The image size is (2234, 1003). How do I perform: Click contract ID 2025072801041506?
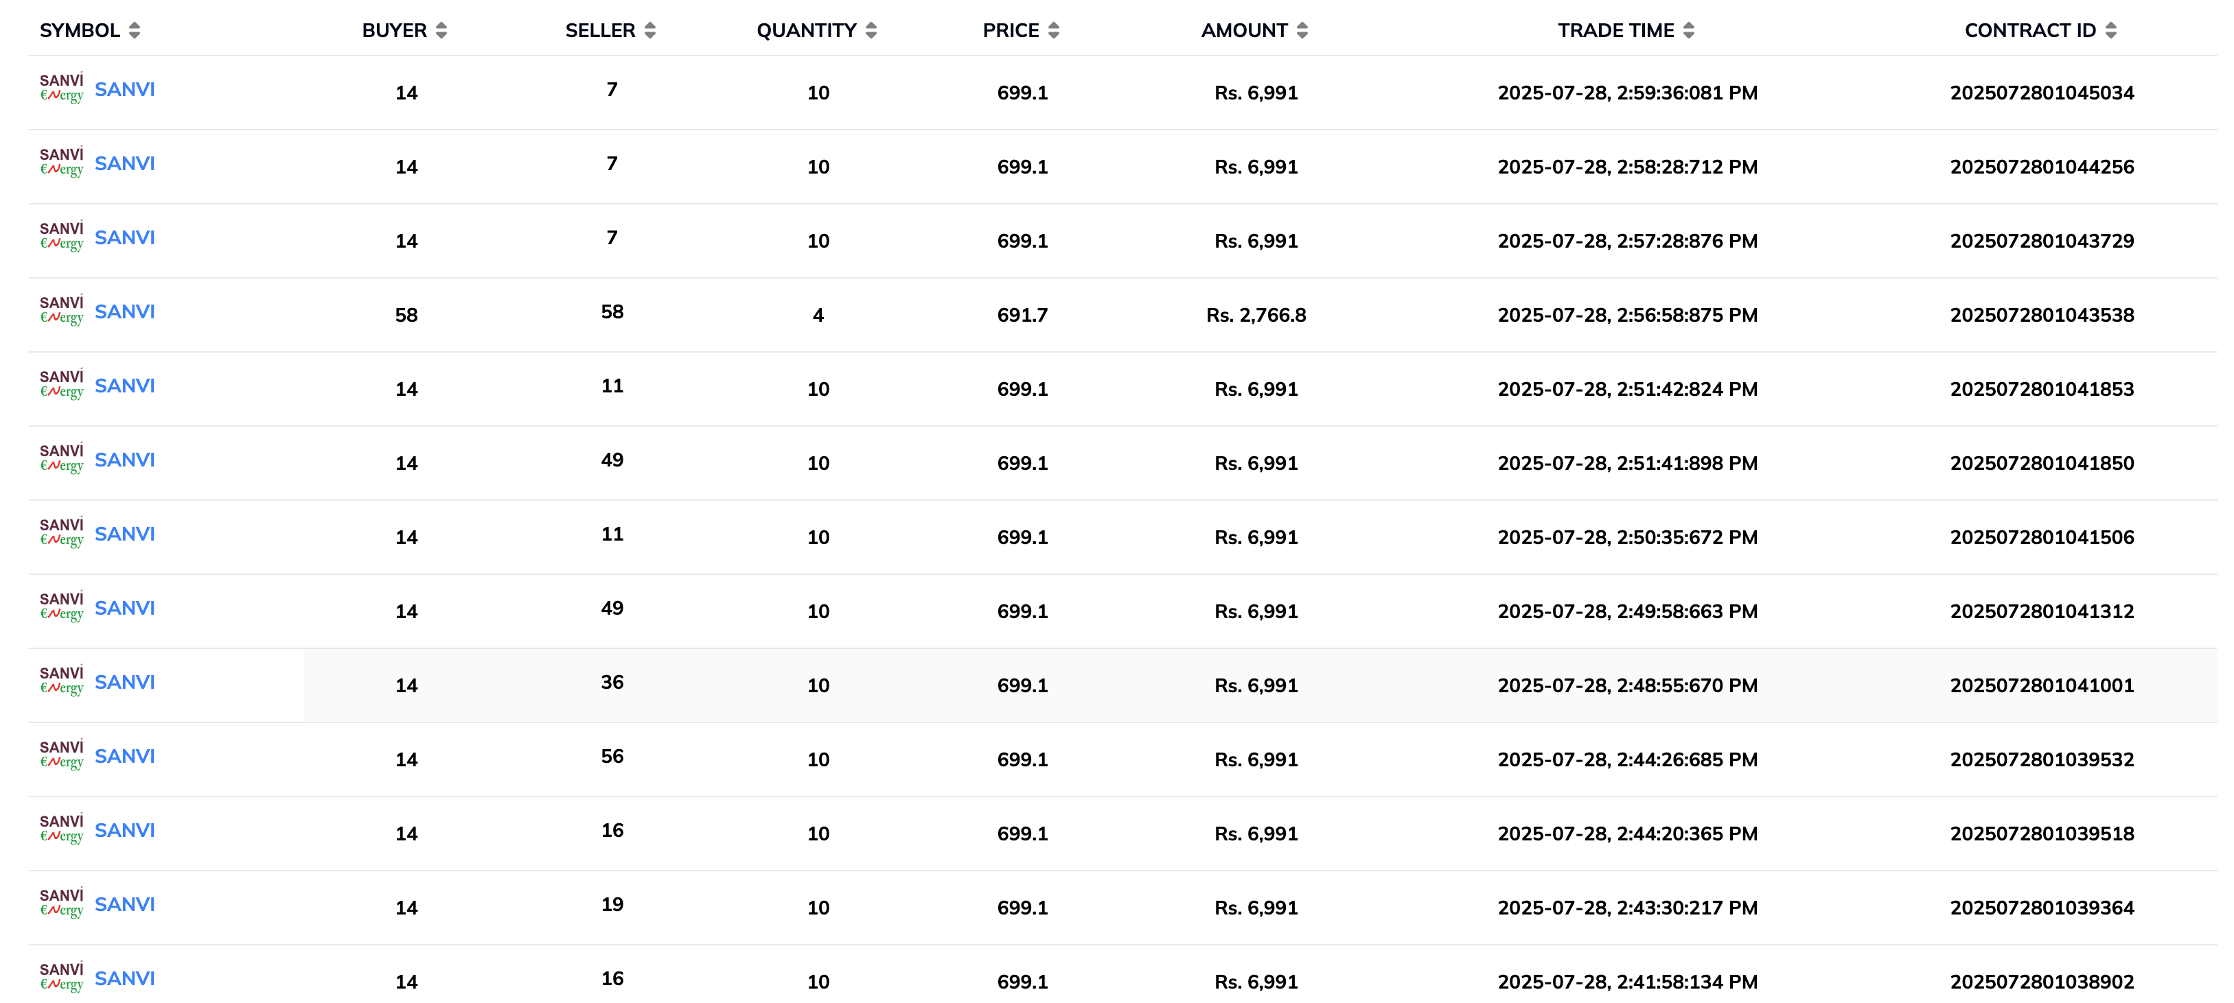click(x=2042, y=537)
